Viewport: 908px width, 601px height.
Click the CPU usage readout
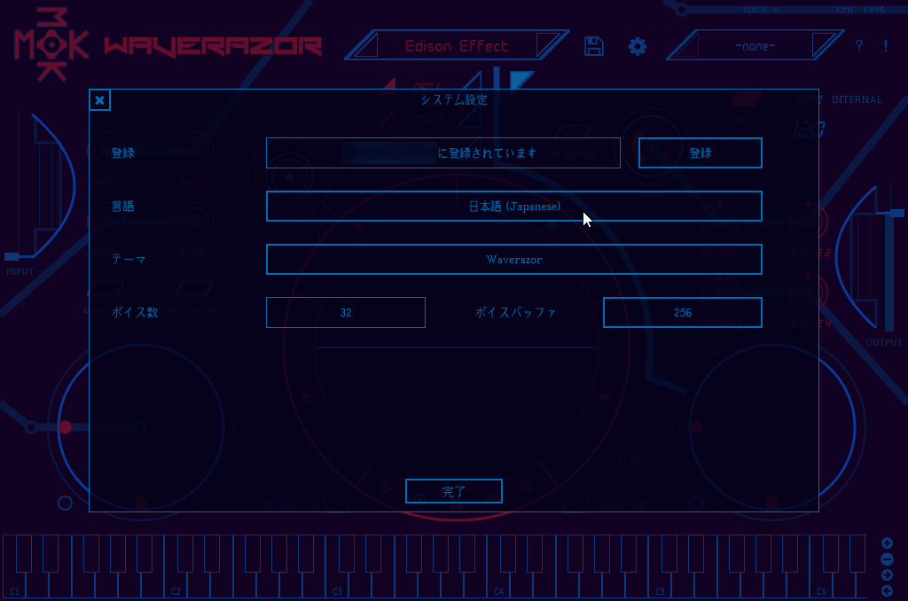[x=860, y=10]
